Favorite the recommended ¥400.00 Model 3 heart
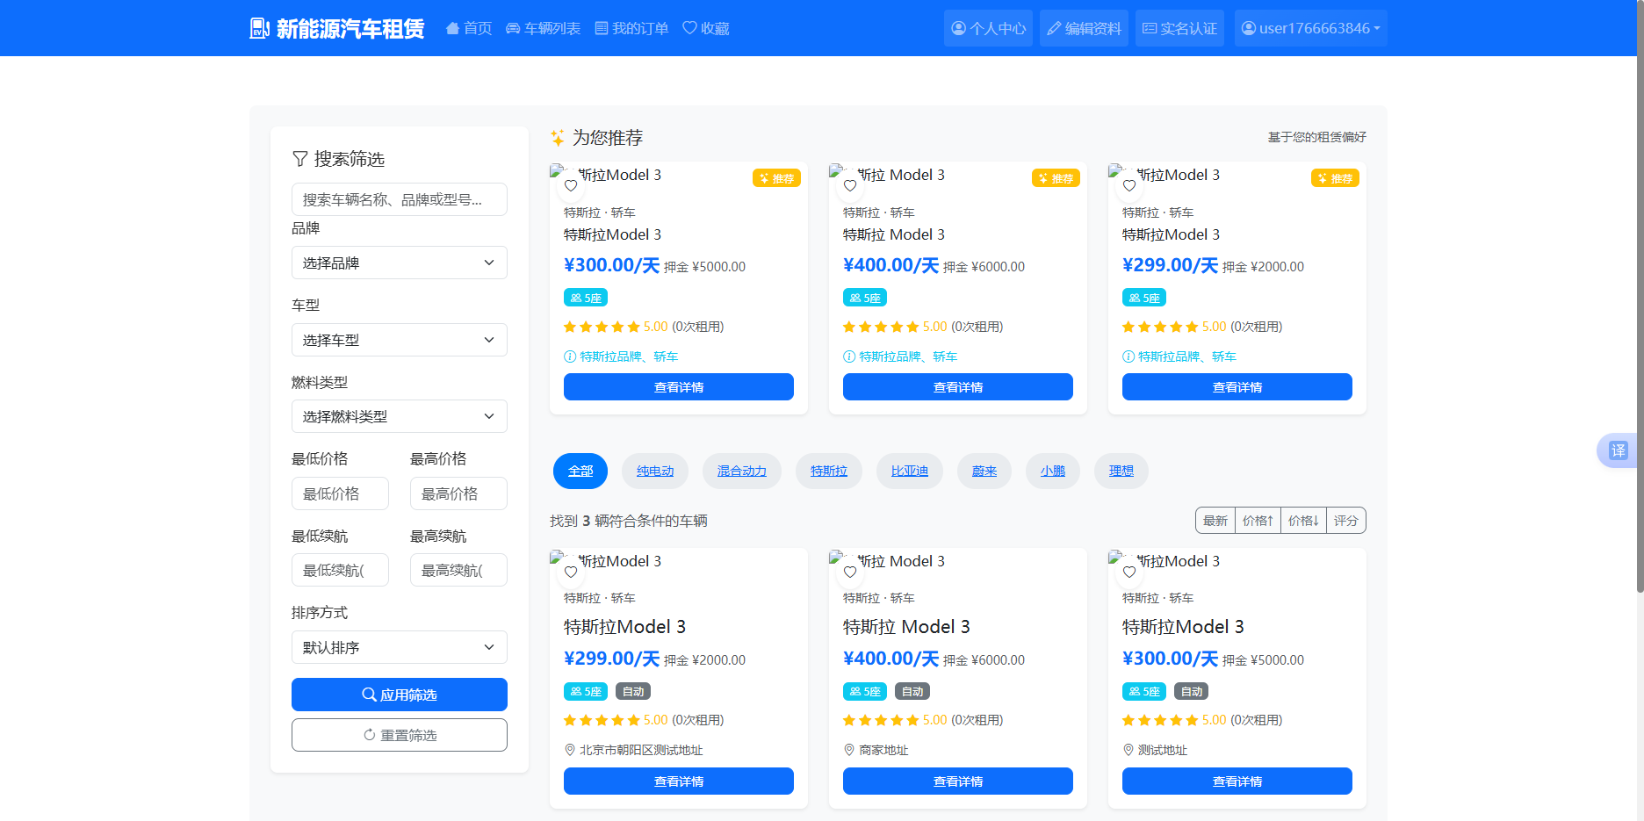 850,185
